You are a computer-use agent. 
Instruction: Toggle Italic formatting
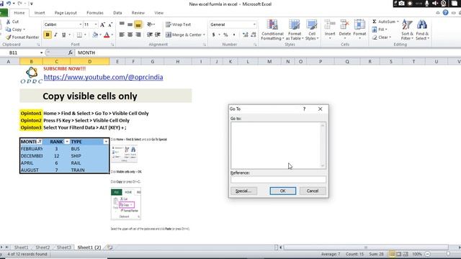point(55,35)
